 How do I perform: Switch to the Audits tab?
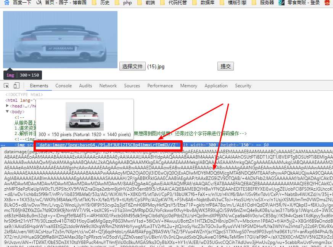(x=85, y=86)
